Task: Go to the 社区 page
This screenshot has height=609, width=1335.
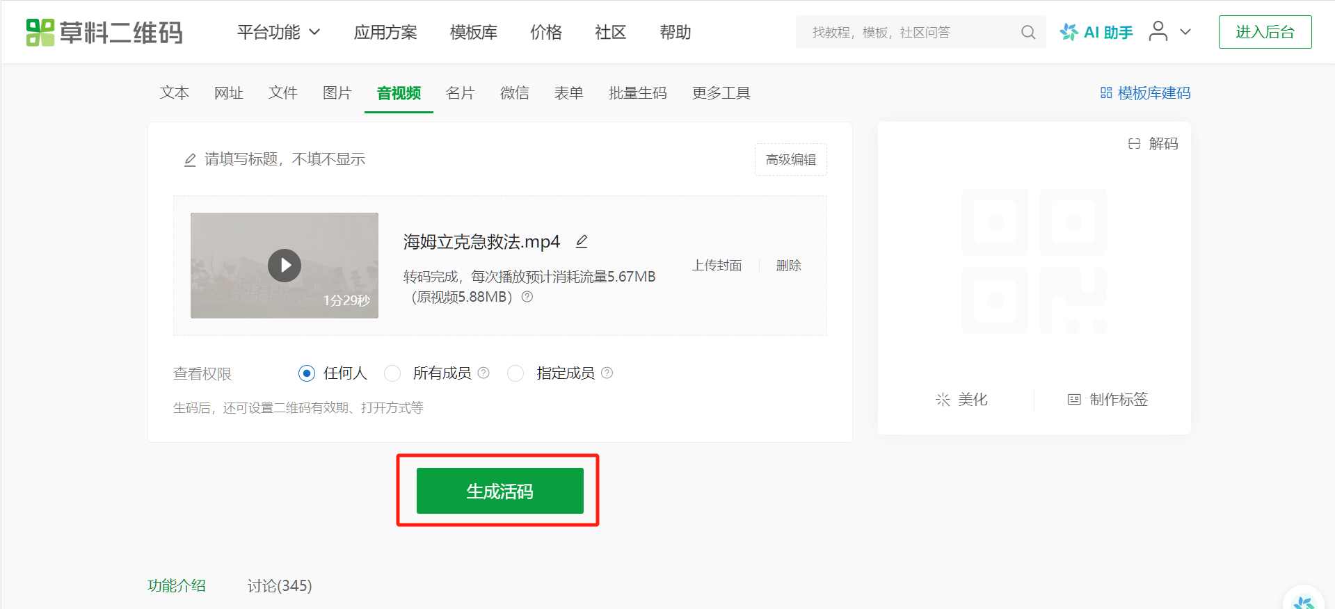Action: (611, 32)
